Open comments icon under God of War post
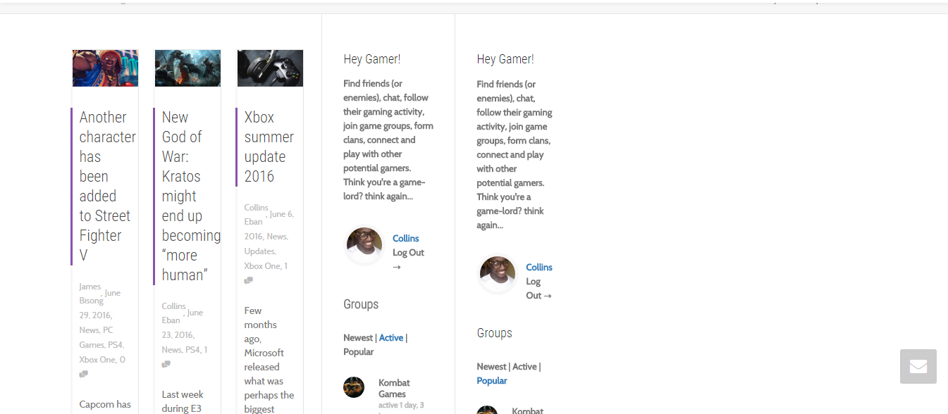Screen dimensions: 948x414 (x=166, y=365)
